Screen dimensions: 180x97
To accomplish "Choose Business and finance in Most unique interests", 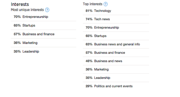I will (x=43, y=34).
